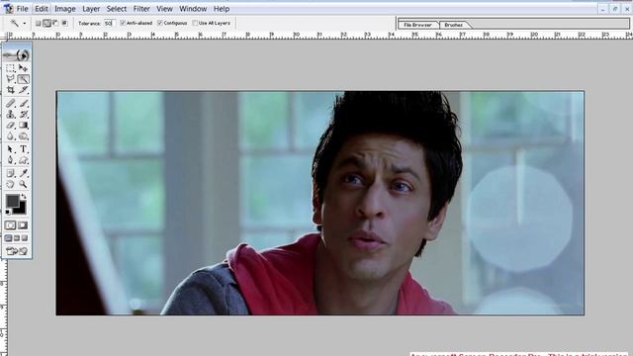Viewport: 633px width, 356px height.
Task: Choose Full screen mode
Action: point(25,238)
